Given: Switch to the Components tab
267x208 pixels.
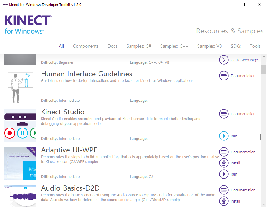Looking at the screenshot, I should coord(86,46).
